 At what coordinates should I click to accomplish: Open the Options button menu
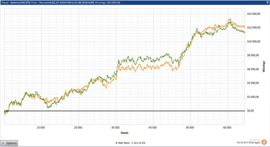pyautogui.click(x=9, y=143)
